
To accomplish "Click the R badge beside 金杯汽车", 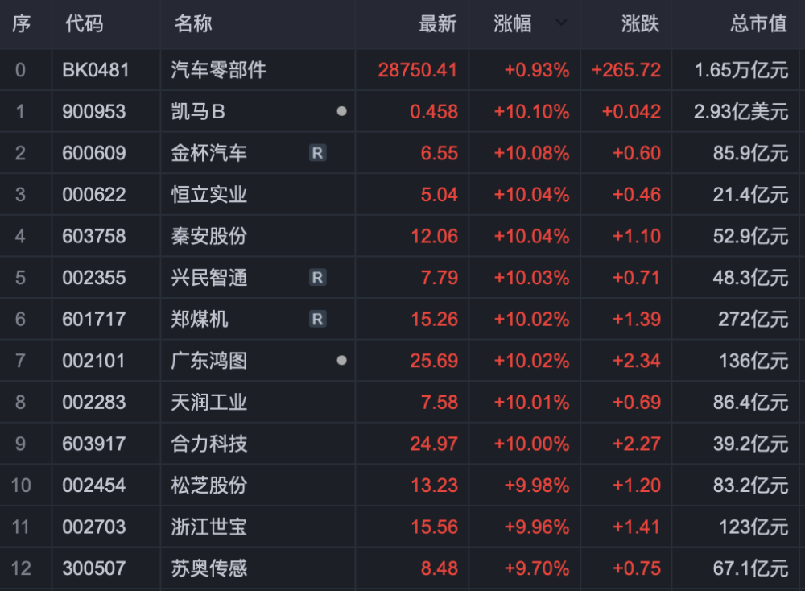I will pos(318,153).
